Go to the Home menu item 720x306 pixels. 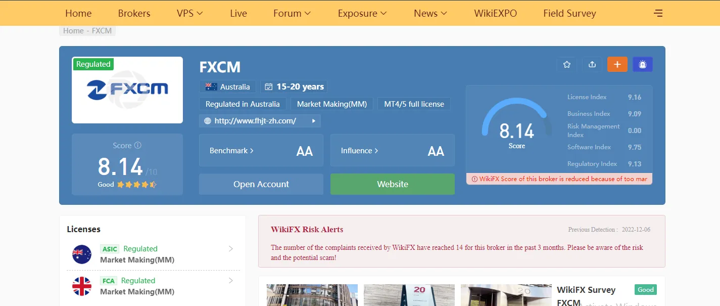coord(78,13)
